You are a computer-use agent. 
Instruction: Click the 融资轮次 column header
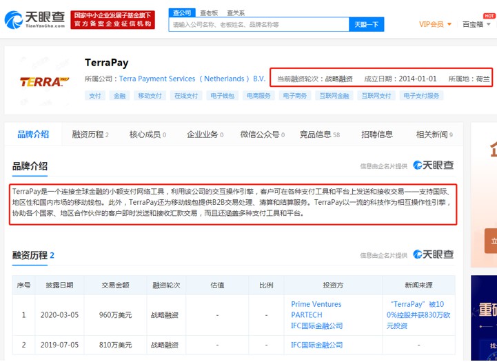[166, 285]
